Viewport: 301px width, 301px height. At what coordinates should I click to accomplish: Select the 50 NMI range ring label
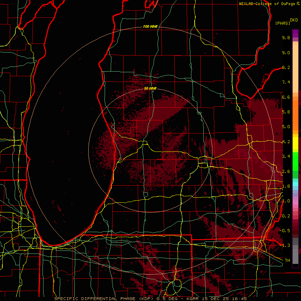pyautogui.click(x=150, y=88)
